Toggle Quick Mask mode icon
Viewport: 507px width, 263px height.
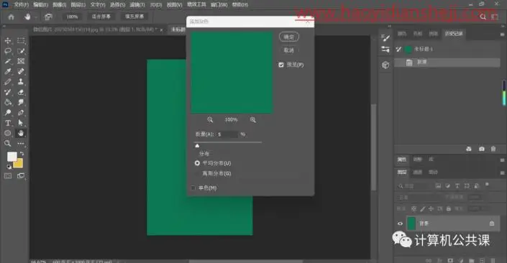pos(8,176)
